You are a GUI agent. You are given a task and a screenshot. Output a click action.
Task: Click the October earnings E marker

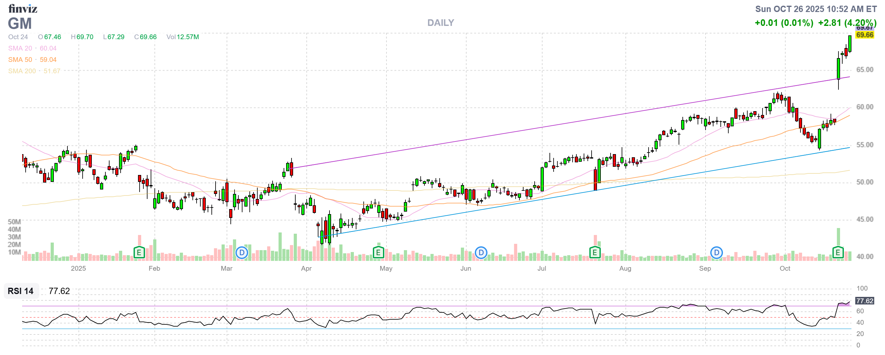coord(838,253)
